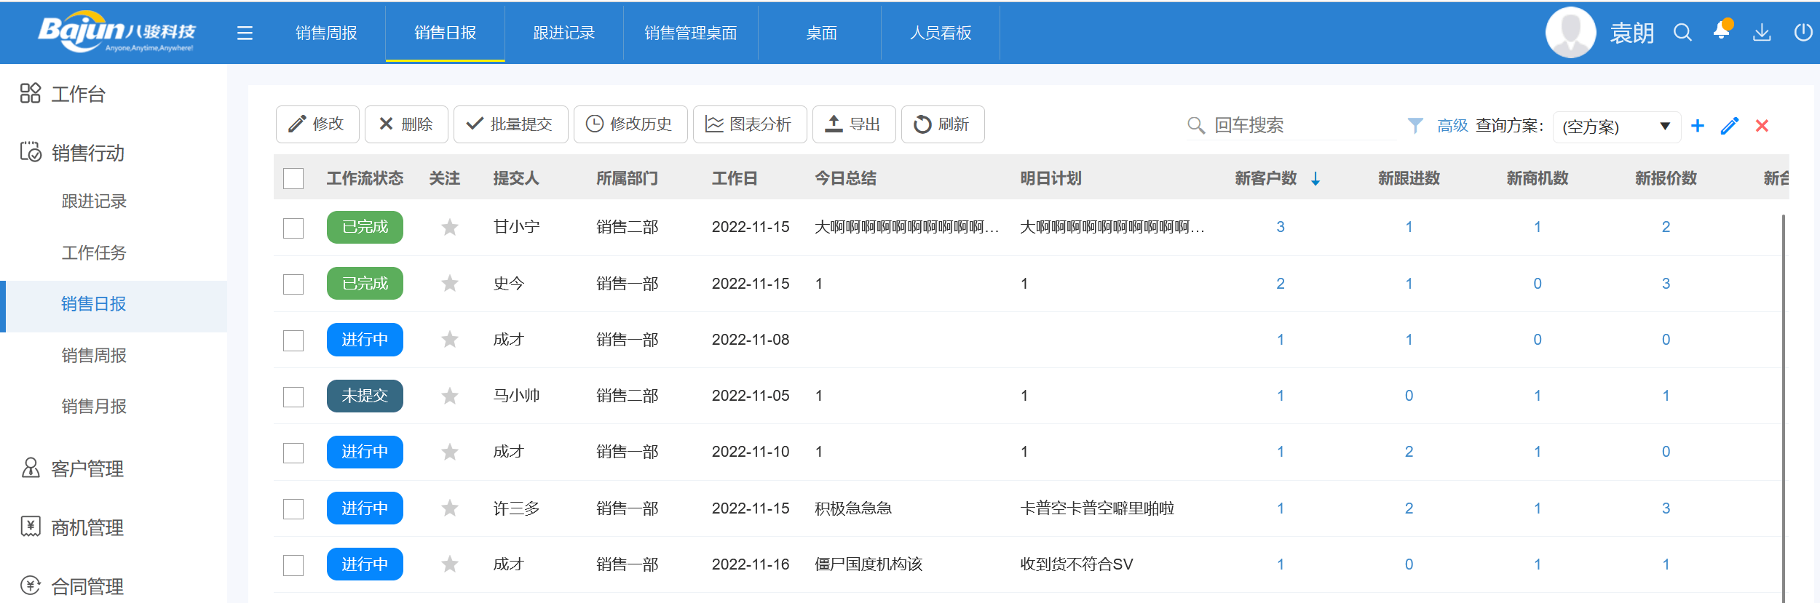Open the 人员看板 tab
Viewport: 1820px width, 603px height.
[x=941, y=33]
